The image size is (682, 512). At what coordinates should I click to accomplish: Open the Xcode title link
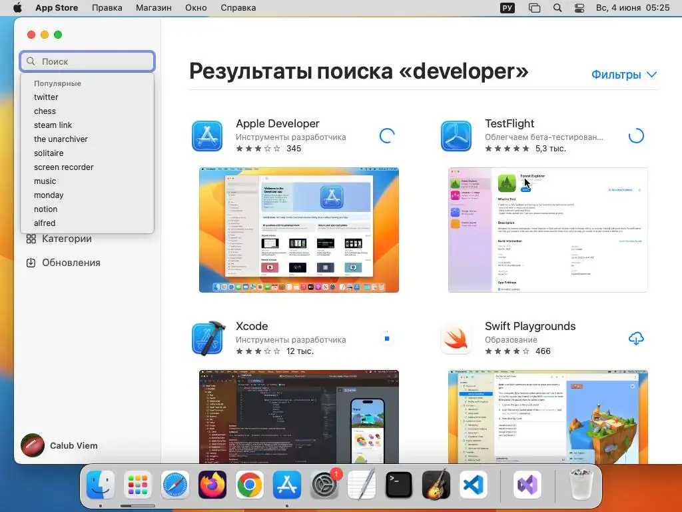tap(251, 326)
